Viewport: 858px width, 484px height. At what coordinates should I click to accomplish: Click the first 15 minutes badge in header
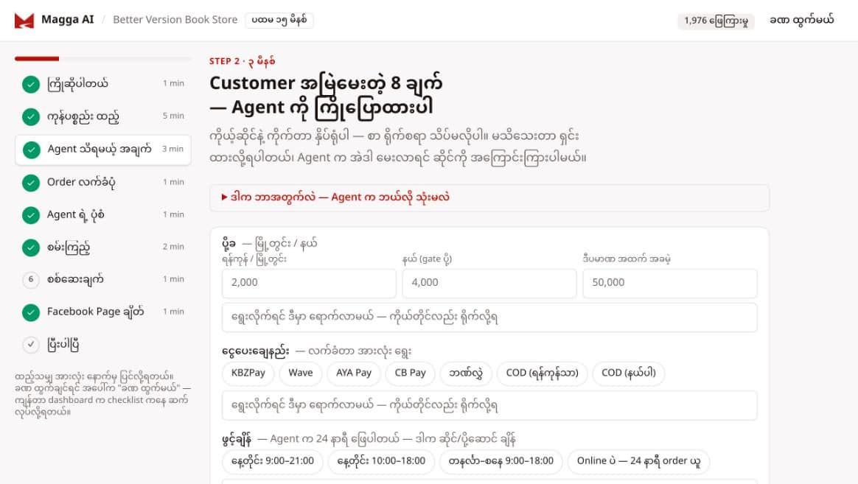click(x=279, y=20)
